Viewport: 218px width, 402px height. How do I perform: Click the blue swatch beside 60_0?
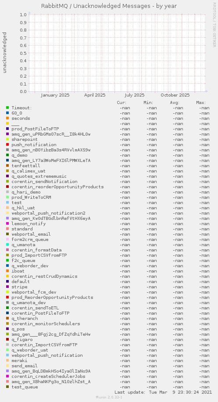7,113
